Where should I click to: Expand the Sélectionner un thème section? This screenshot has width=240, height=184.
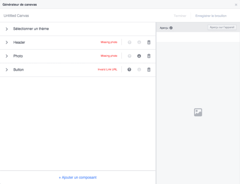click(7, 29)
